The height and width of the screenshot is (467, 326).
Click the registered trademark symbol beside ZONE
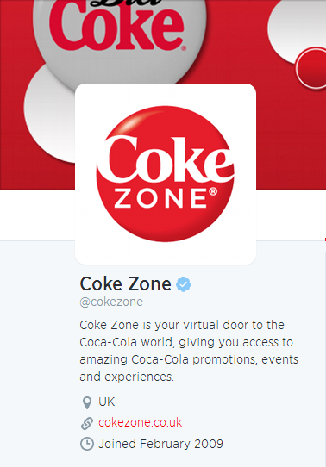click(x=213, y=191)
